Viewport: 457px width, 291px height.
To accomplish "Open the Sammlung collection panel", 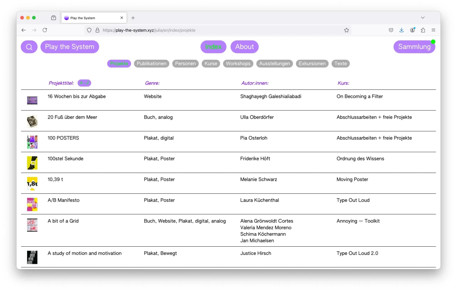I will coord(414,47).
